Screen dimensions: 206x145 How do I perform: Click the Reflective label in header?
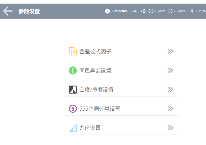tap(120, 11)
